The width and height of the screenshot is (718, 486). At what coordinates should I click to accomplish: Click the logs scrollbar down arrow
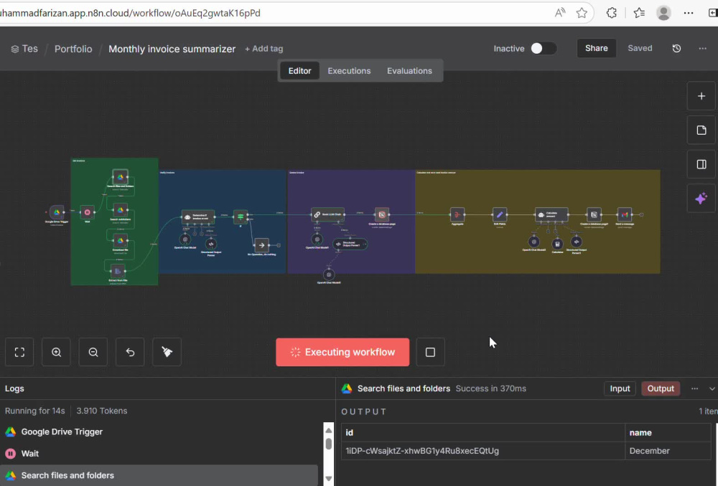point(328,478)
